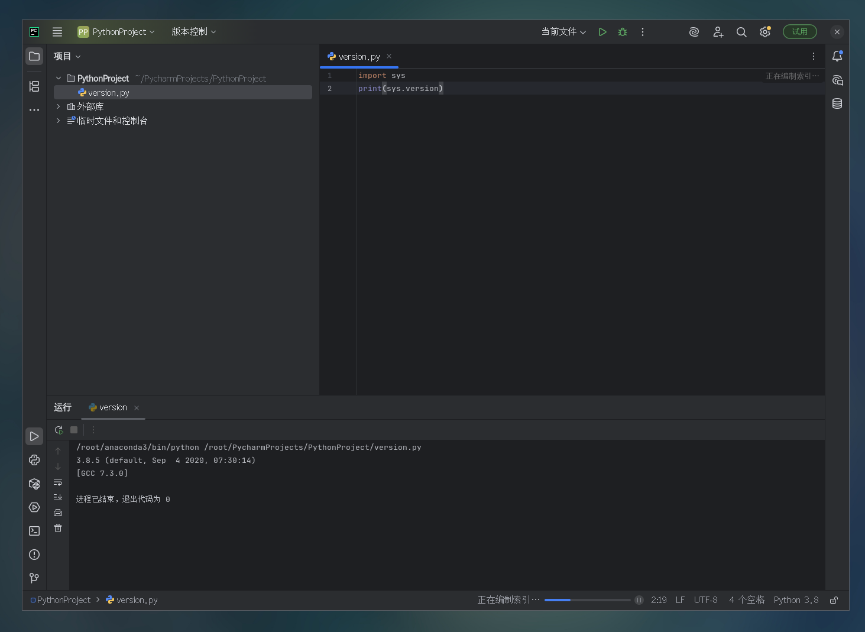The image size is (865, 632).
Task: Place cursor on line 1 import sys
Action: click(381, 76)
